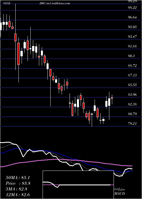Click the 79.21 price axis label
Viewport: 142px width, 199px height.
132,123
